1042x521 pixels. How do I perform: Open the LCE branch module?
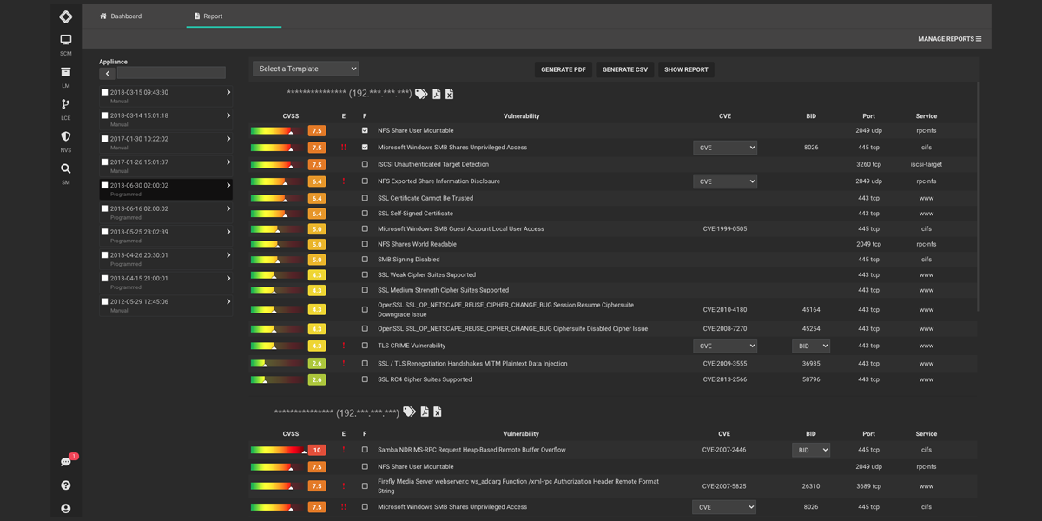[x=66, y=105]
